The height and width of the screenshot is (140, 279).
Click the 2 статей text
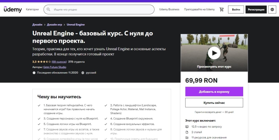tap(197, 132)
